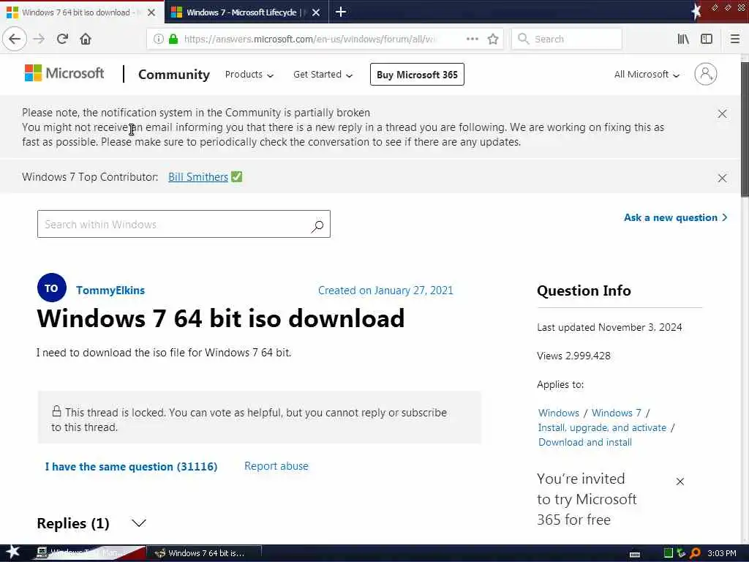Close the Windows 7 64 bit iso tab
Viewport: 749px width, 562px height.
point(151,12)
